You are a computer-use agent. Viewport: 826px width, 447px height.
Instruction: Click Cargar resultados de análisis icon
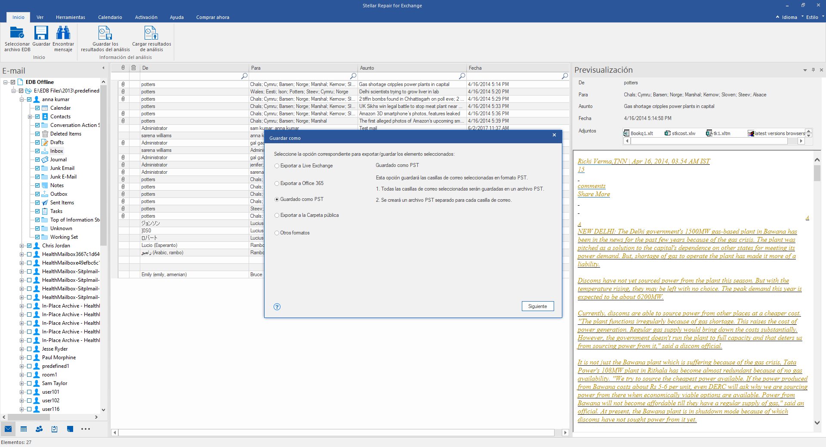point(151,33)
